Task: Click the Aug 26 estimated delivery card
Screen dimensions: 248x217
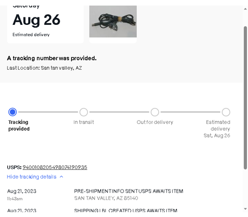Action: pos(45,24)
